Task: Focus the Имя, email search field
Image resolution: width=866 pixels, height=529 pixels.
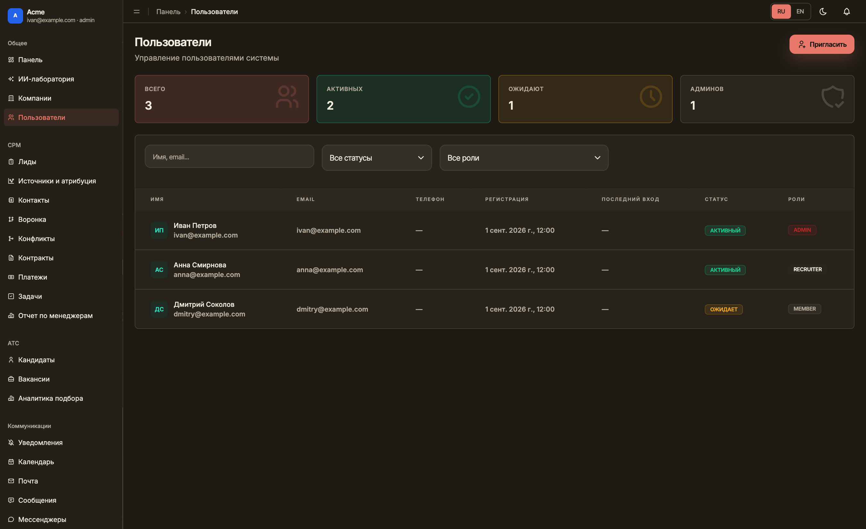Action: coord(229,157)
